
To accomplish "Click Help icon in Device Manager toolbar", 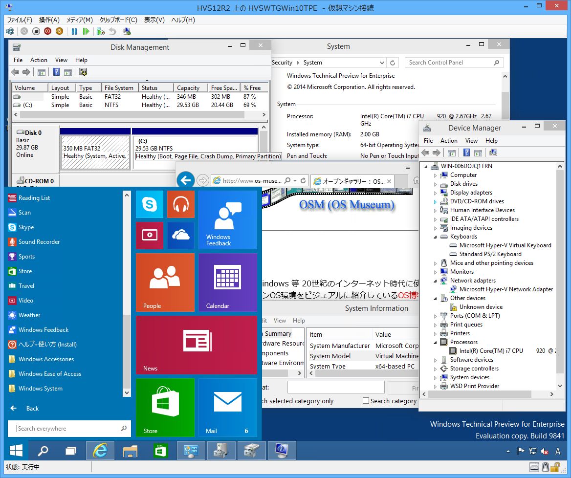I will tap(466, 152).
